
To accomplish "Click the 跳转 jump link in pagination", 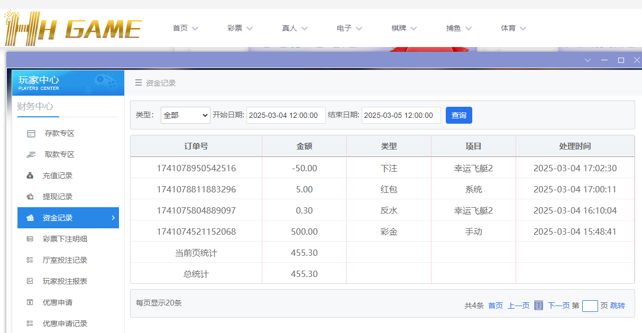I will point(618,306).
